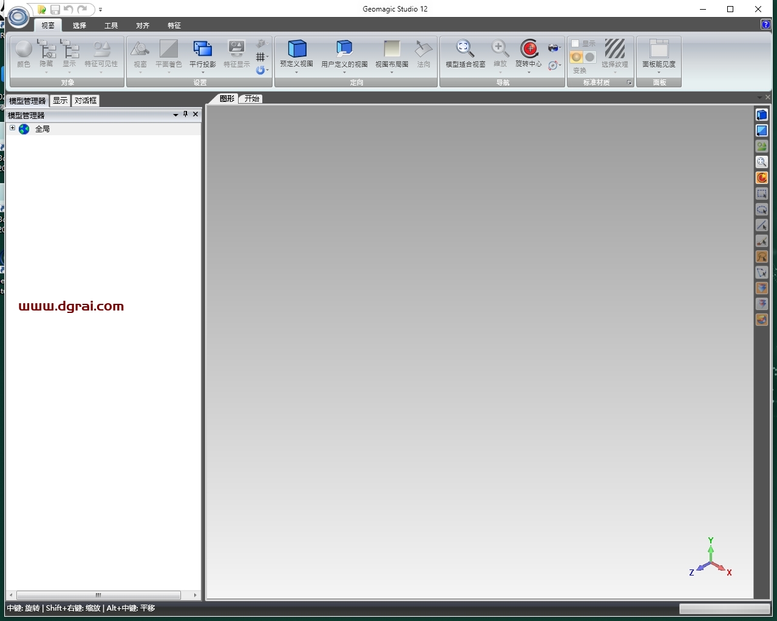Toggle the second 变换 gray sphere button
777x621 pixels.
(589, 57)
